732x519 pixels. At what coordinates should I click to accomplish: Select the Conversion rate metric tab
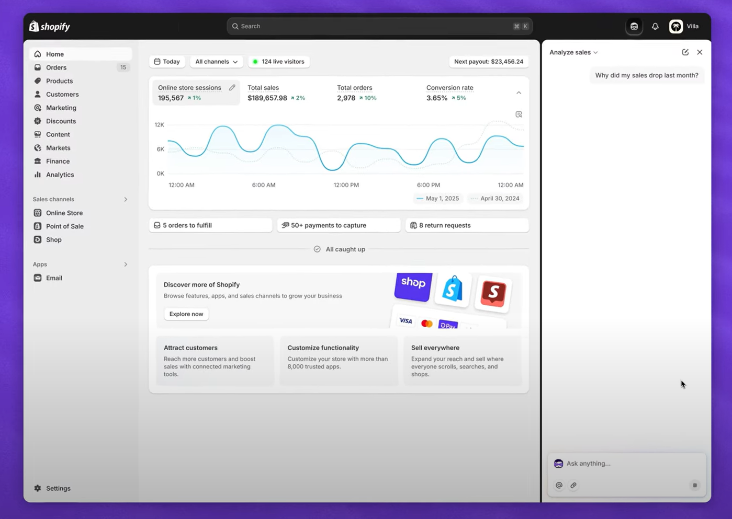pyautogui.click(x=464, y=93)
